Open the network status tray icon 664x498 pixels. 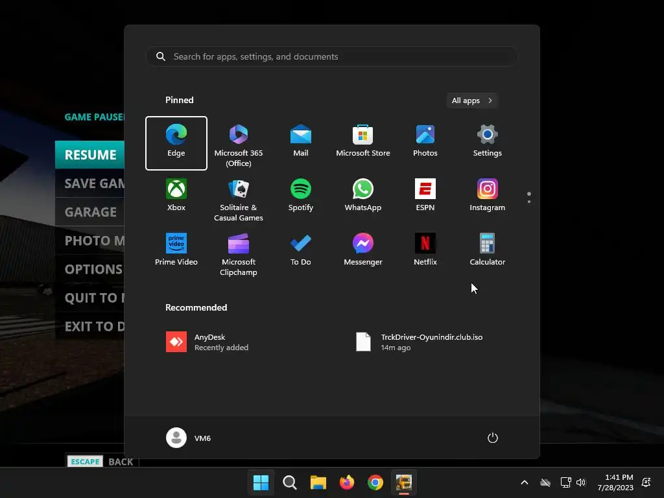tap(565, 482)
